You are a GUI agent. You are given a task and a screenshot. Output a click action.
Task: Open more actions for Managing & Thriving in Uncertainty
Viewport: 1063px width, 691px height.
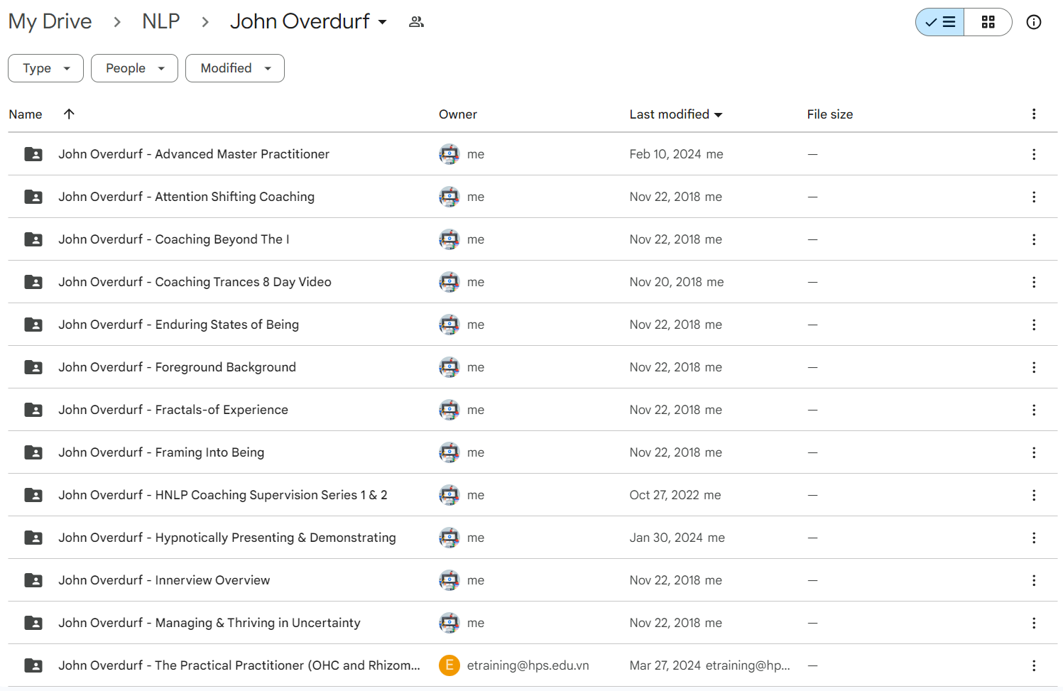tap(1034, 623)
